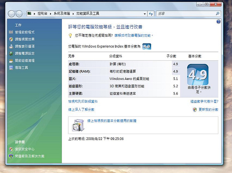Viewport: 232px width, 173px height.
Task: Select 系統及維護 in the address breadcrumb
Action: tap(62, 14)
